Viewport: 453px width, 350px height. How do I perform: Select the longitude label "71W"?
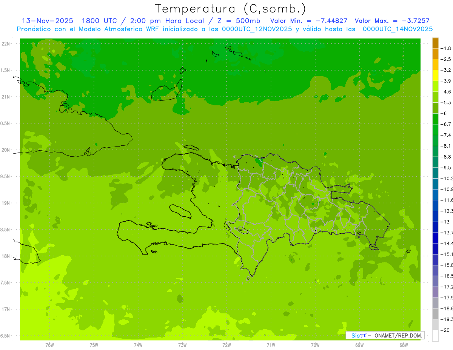point(271,345)
